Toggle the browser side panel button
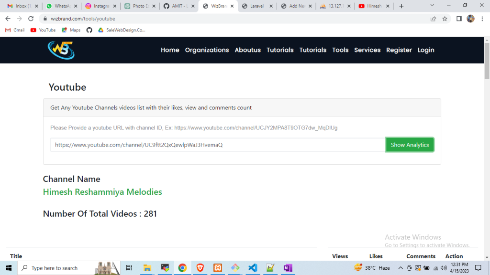This screenshot has width=490, height=275. (x=458, y=19)
